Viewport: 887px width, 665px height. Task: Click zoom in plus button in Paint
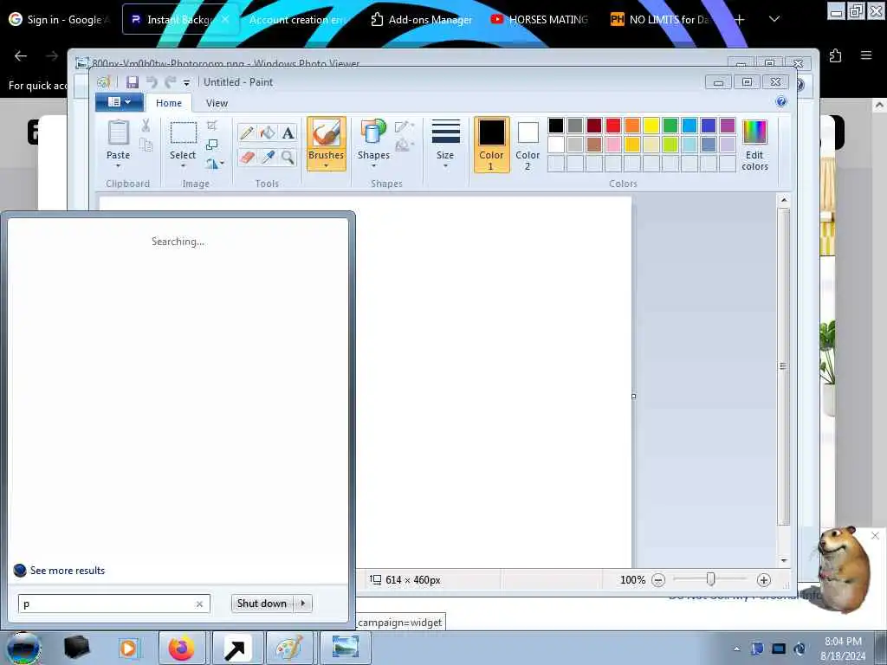click(x=764, y=579)
